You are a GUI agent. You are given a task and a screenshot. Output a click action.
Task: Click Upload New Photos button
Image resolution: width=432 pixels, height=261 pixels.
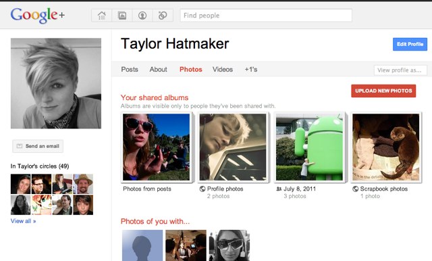383,91
